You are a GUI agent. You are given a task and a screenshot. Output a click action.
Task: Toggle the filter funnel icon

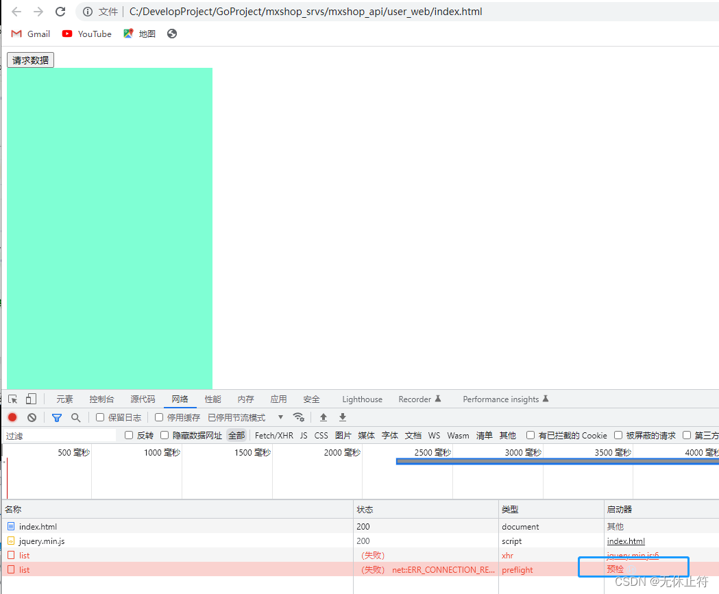click(57, 417)
